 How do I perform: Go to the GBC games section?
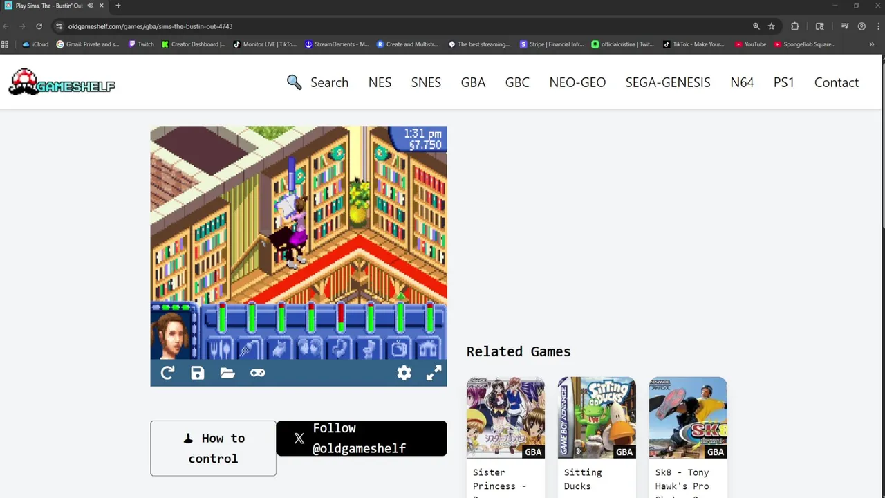pos(517,82)
